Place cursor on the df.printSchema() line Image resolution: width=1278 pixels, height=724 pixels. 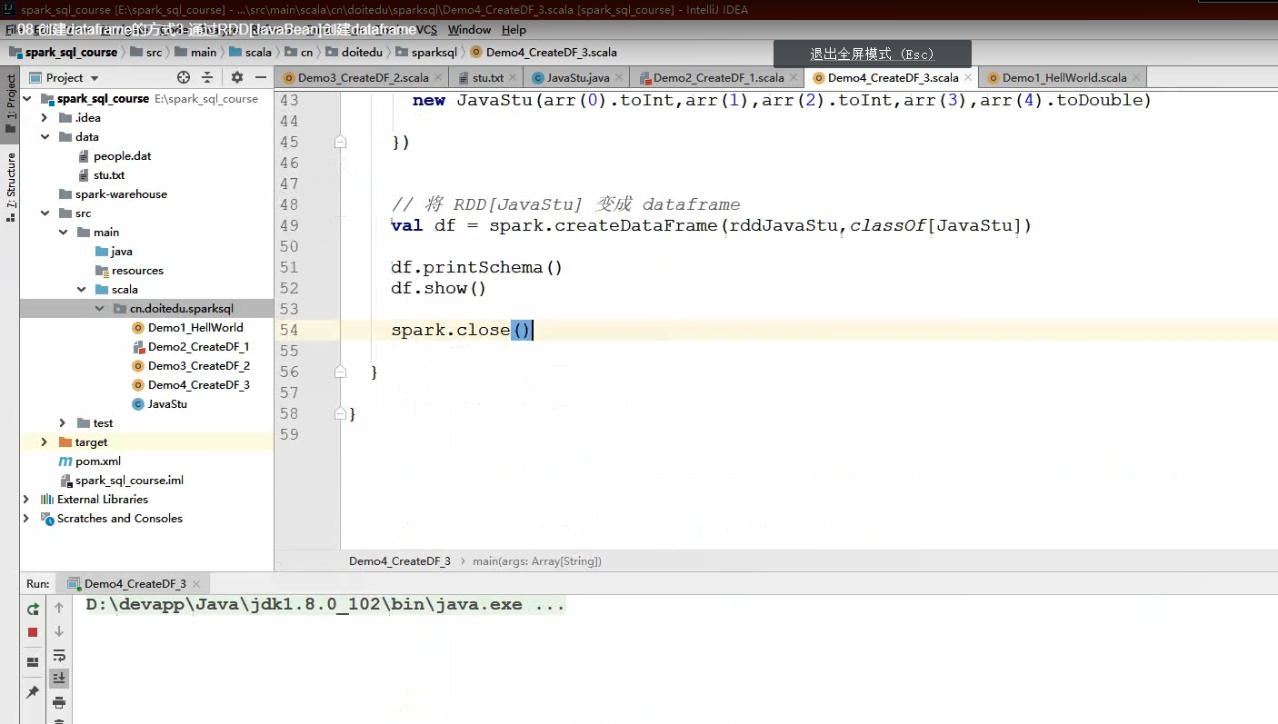pos(477,267)
